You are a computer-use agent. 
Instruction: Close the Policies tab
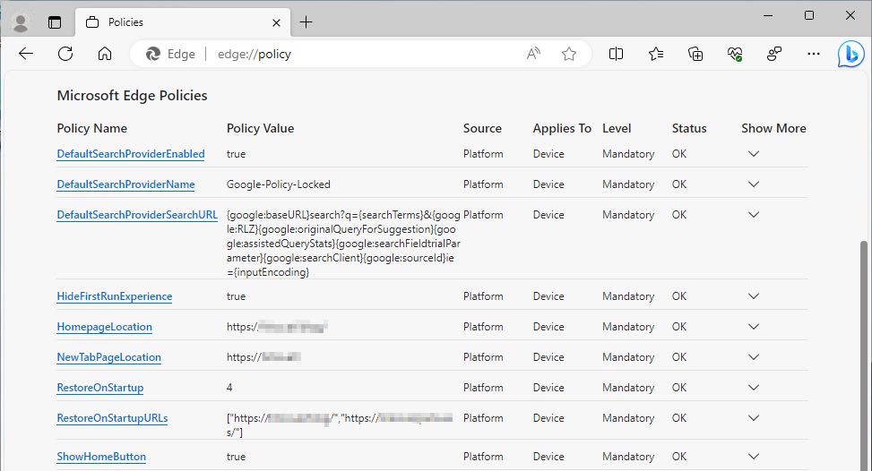276,22
